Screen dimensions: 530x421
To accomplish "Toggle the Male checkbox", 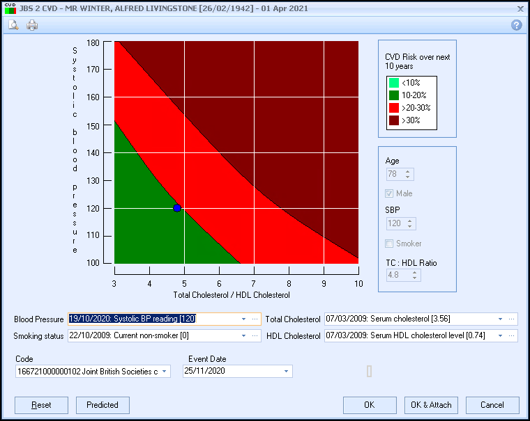I will [x=390, y=193].
